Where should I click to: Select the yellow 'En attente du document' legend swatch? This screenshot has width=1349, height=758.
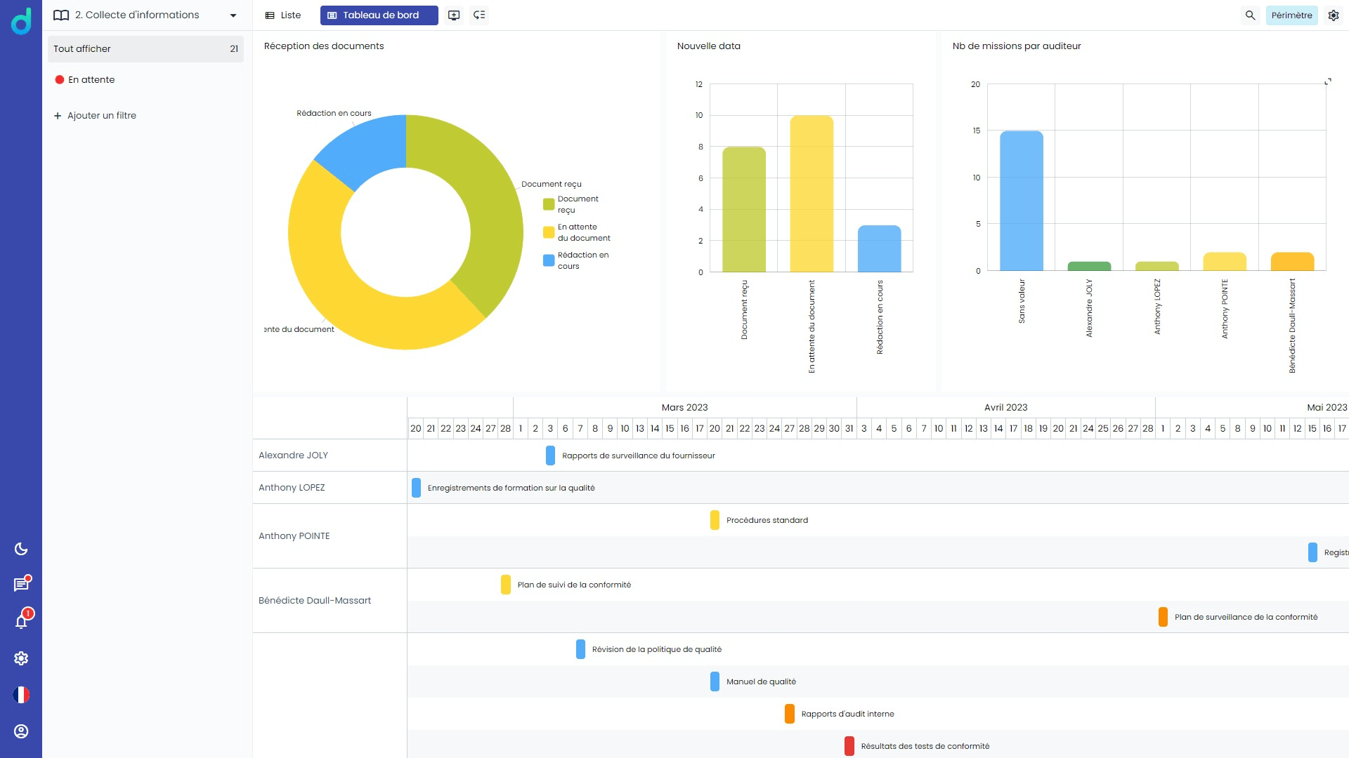click(x=549, y=232)
